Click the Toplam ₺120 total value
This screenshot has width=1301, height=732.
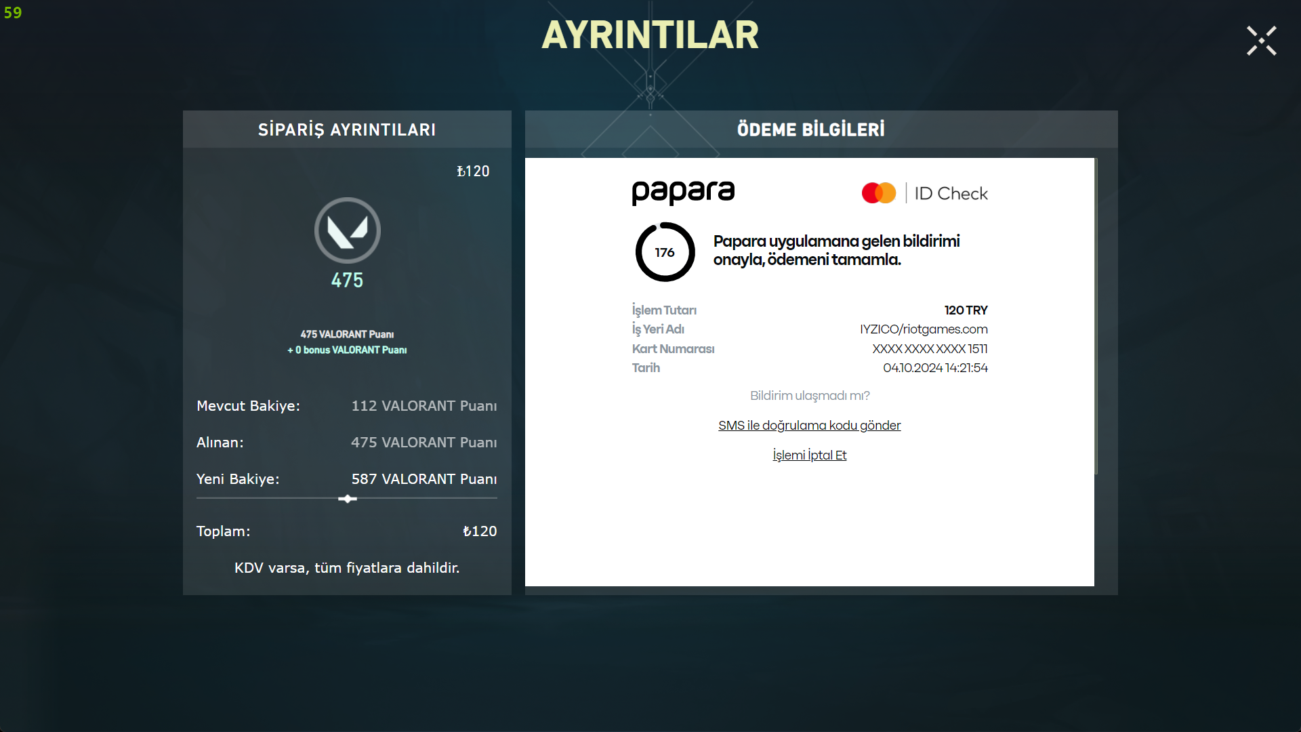[x=480, y=531]
